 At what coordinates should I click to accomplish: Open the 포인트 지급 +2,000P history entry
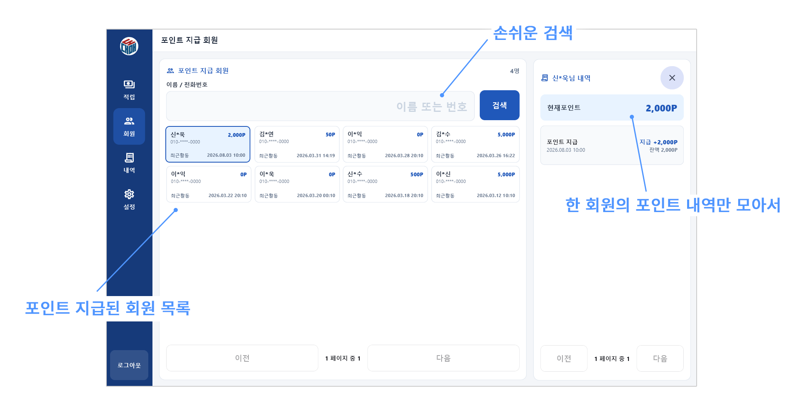pyautogui.click(x=612, y=146)
